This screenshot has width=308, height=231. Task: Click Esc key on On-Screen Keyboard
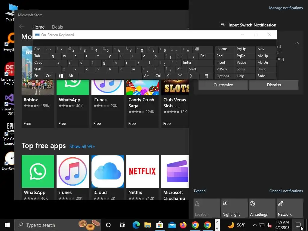(38, 49)
